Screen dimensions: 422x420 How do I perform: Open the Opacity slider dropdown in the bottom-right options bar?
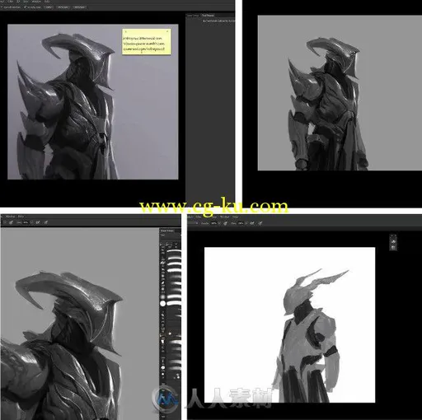point(219,223)
